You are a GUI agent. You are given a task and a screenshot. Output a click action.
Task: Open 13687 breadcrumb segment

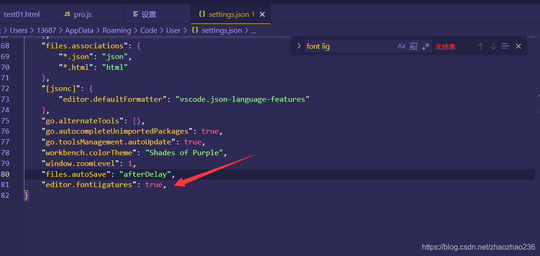(x=46, y=30)
